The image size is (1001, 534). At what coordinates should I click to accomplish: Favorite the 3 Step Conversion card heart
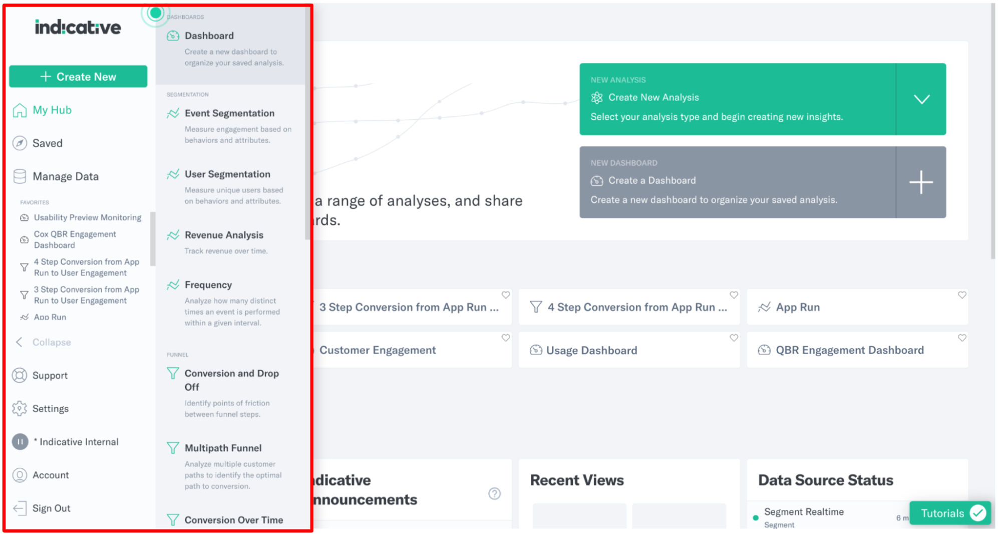pyautogui.click(x=506, y=295)
